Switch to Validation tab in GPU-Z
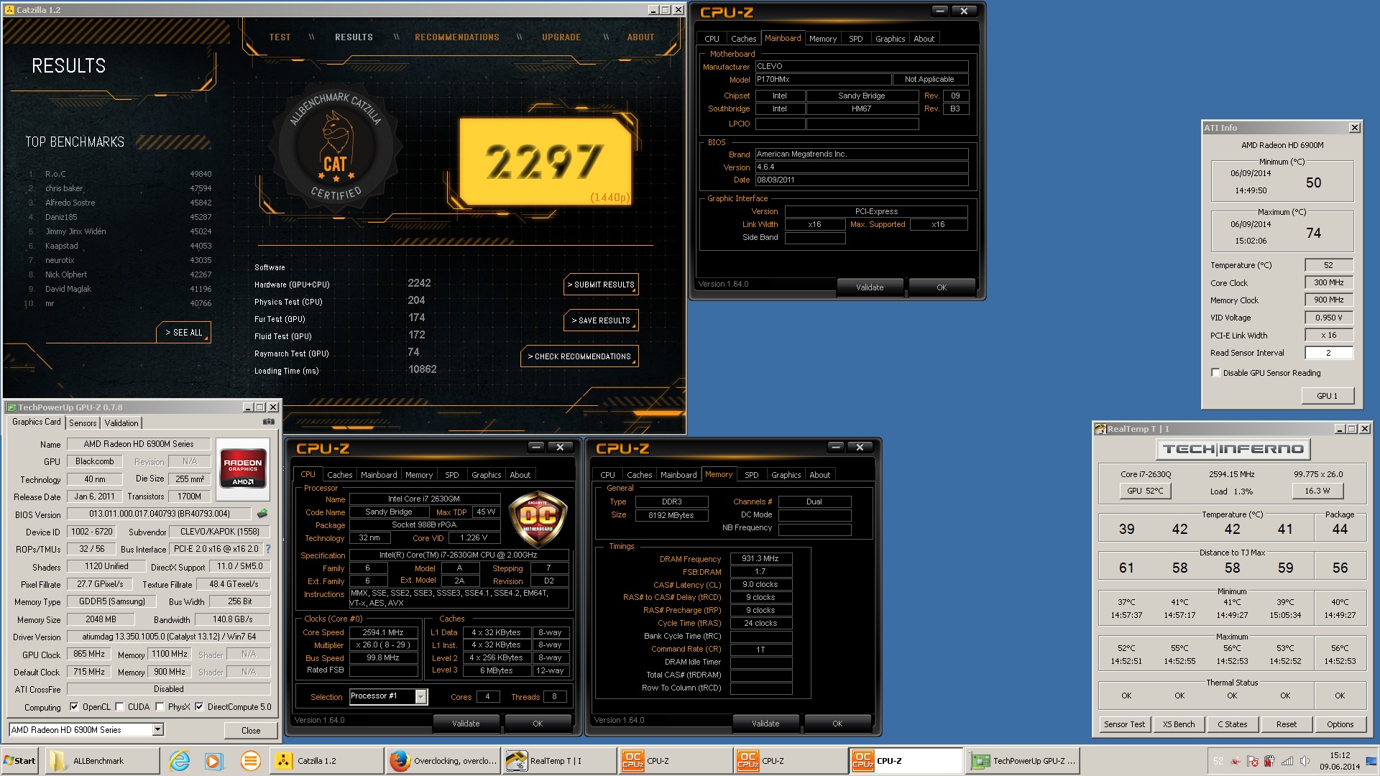 tap(121, 423)
